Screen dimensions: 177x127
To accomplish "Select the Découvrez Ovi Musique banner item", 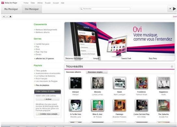I will (x=74, y=58).
